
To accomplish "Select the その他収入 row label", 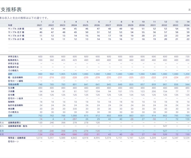I will coord(13,70).
